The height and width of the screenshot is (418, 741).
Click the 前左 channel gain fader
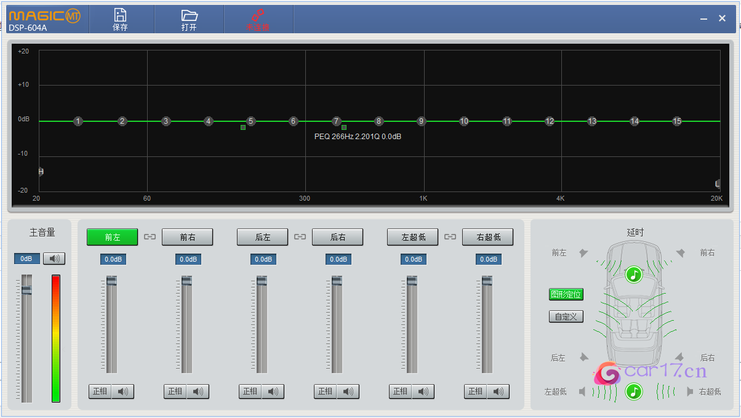tap(111, 281)
